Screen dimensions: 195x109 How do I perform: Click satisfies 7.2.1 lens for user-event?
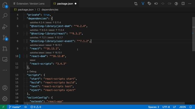pyautogui.click(x=38, y=38)
